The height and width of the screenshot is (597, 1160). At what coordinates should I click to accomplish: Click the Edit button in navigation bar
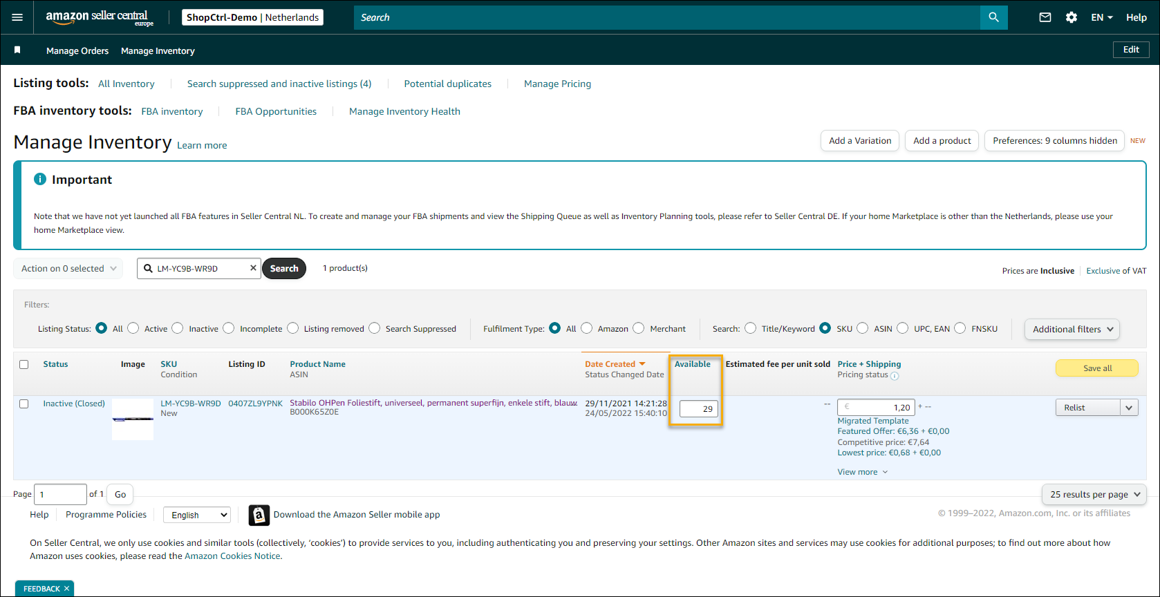click(1131, 50)
